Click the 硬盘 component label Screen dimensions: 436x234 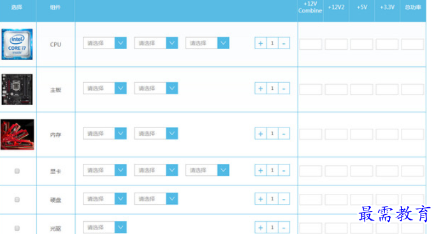(x=55, y=200)
